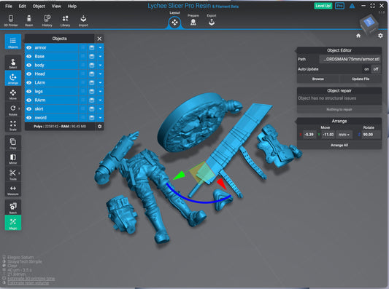Expand the armor row dropdown arrow
389x289 pixels.
[x=100, y=47]
